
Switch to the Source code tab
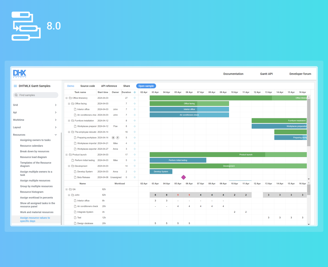click(87, 86)
